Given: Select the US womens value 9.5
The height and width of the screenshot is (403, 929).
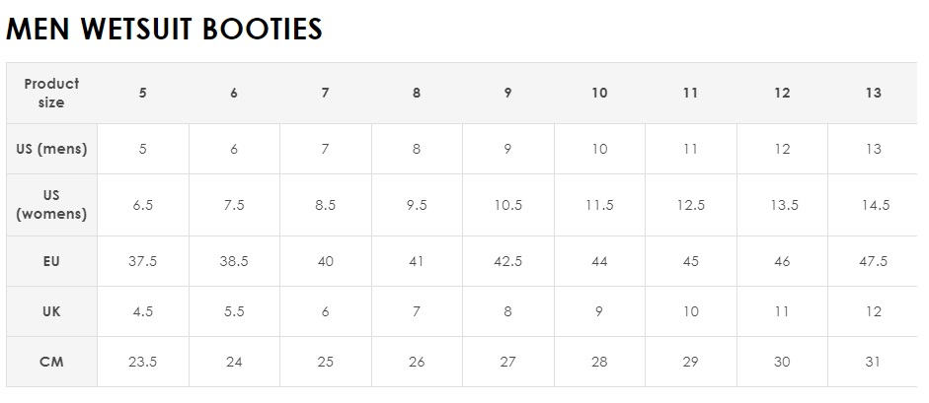Looking at the screenshot, I should pyautogui.click(x=417, y=205).
